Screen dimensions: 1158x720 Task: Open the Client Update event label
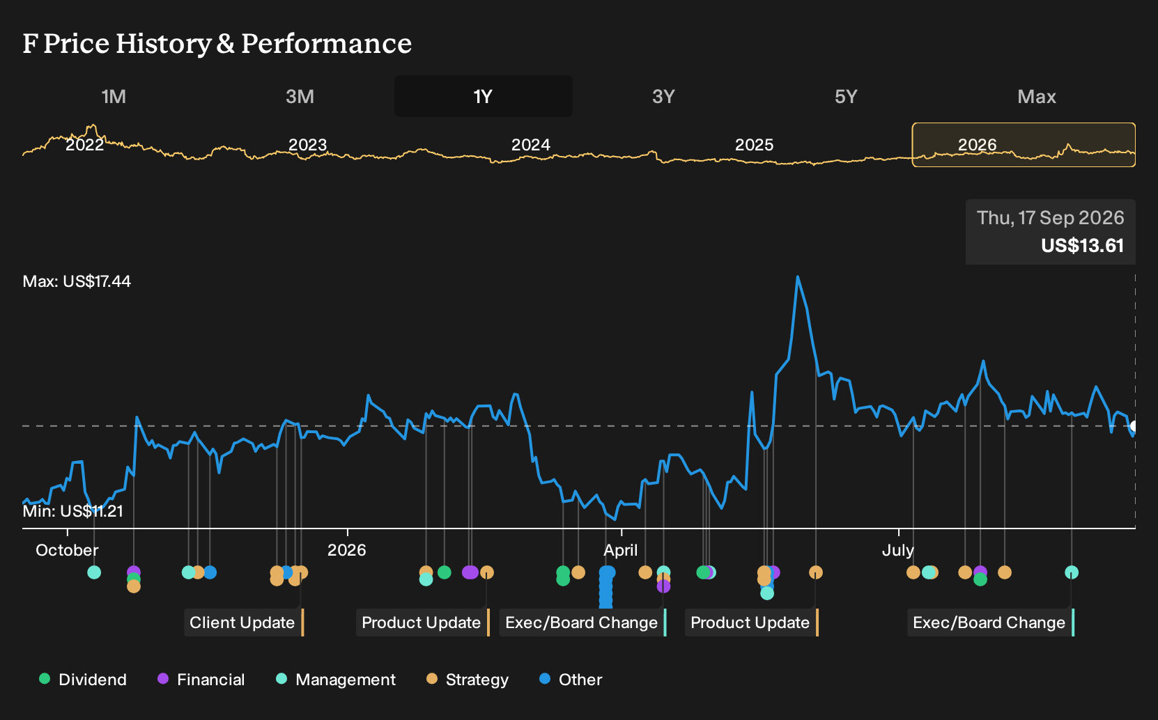pyautogui.click(x=244, y=623)
